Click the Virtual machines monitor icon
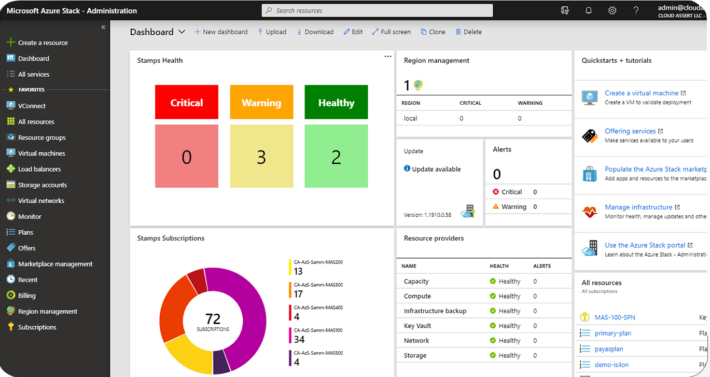Viewport: 710px width, 377px height. tap(10, 153)
